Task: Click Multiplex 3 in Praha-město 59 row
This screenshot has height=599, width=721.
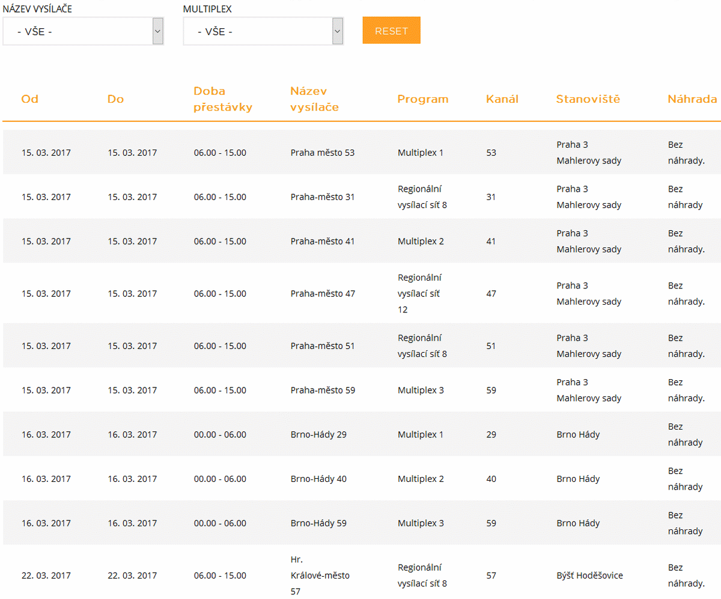Action: [421, 391]
